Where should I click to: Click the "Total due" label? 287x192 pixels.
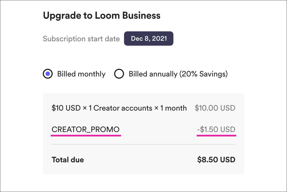[67, 160]
